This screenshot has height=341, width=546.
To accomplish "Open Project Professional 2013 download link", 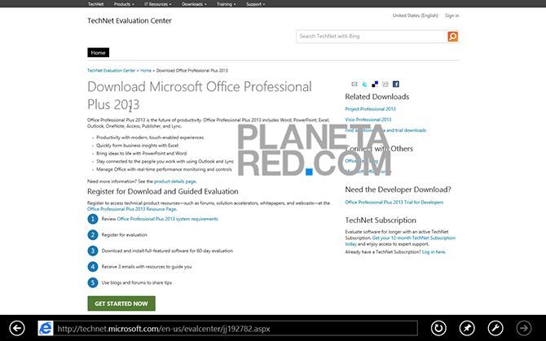I will click(x=370, y=109).
